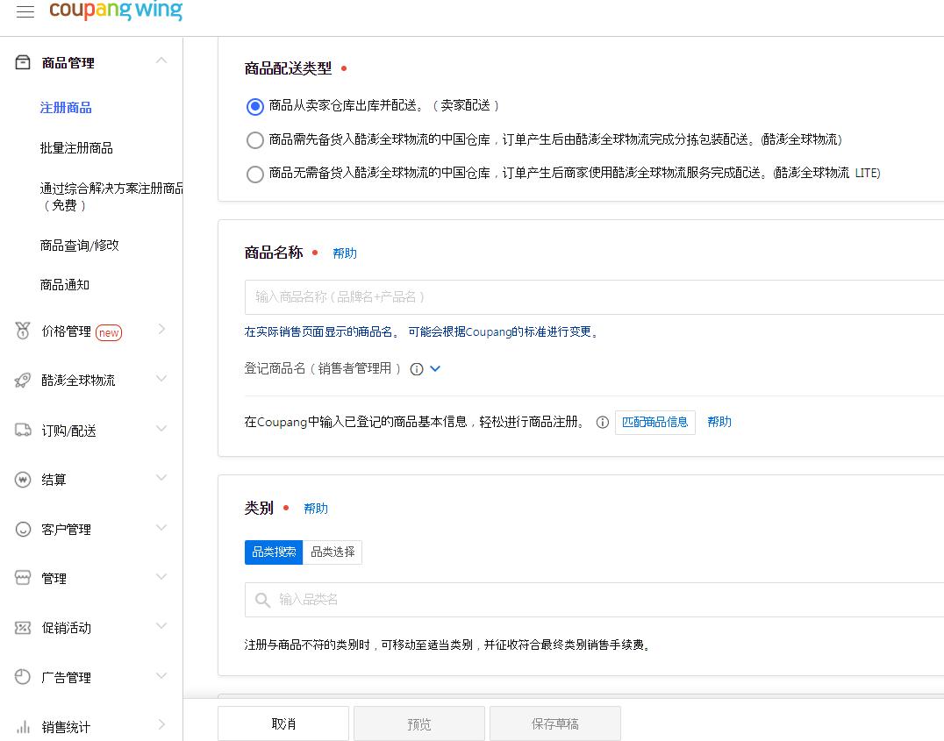Choose the 酷澎全球物流 fulfillment radio option

[254, 139]
